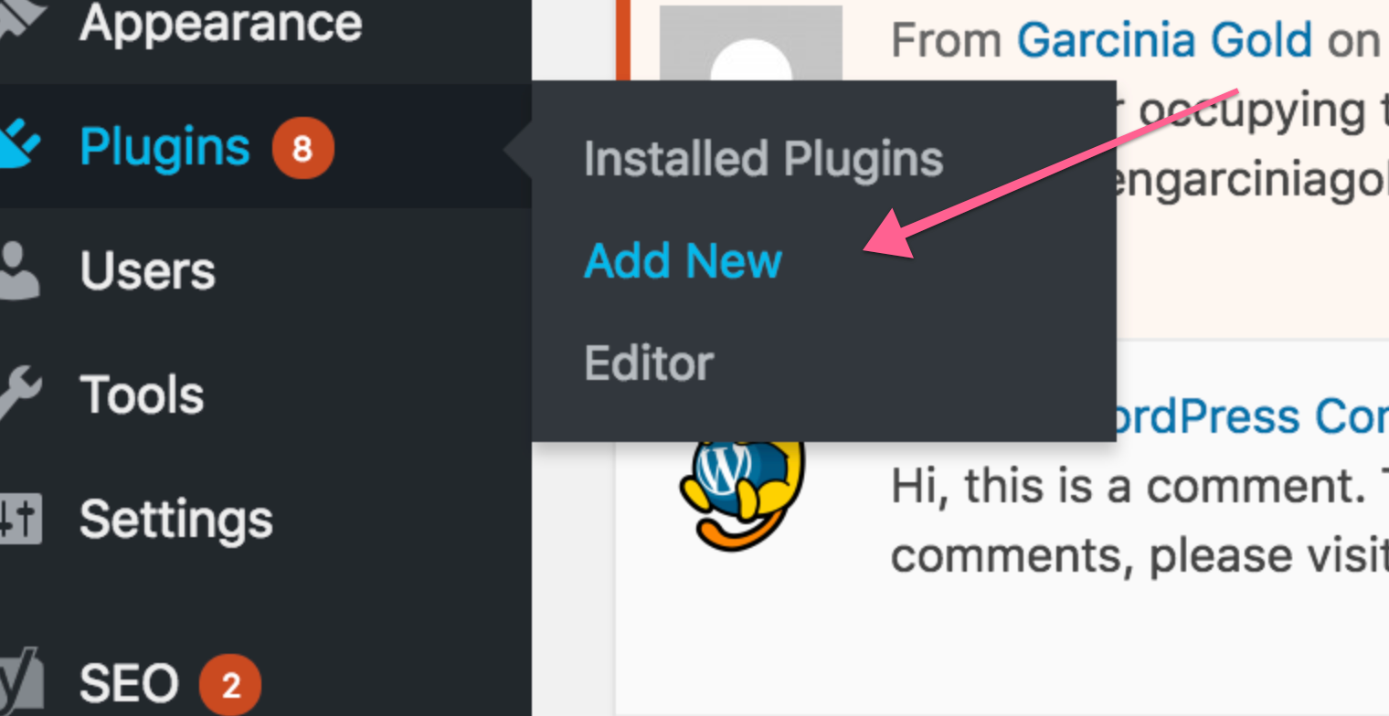
Task: Follow the Garcinia Gold author link
Action: (x=1164, y=39)
